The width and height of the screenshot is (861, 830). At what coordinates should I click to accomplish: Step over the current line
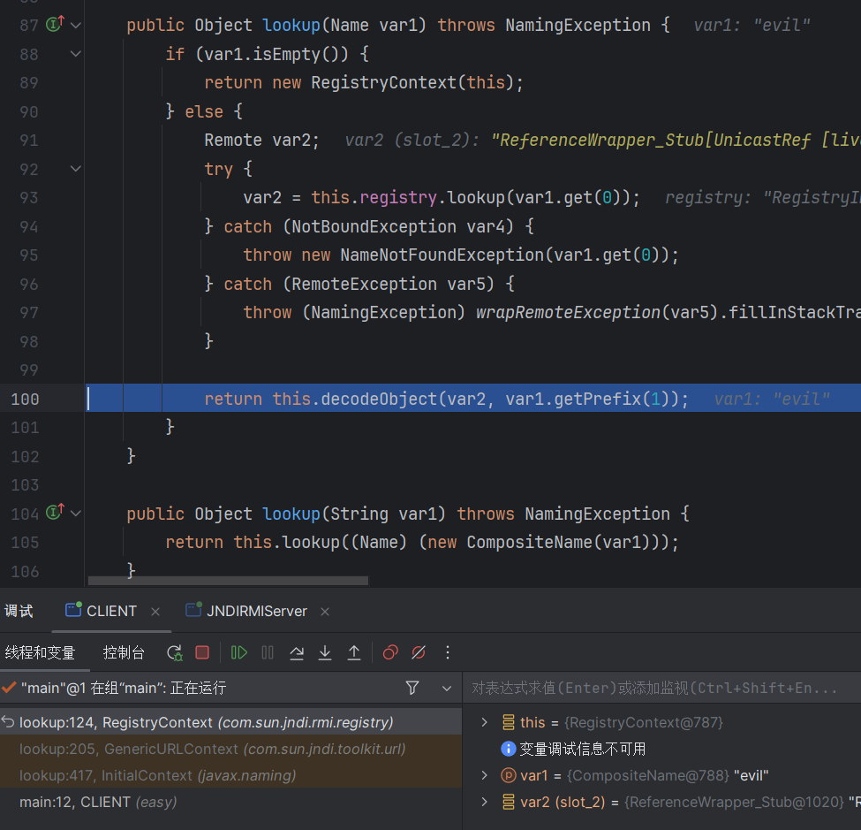coord(297,652)
